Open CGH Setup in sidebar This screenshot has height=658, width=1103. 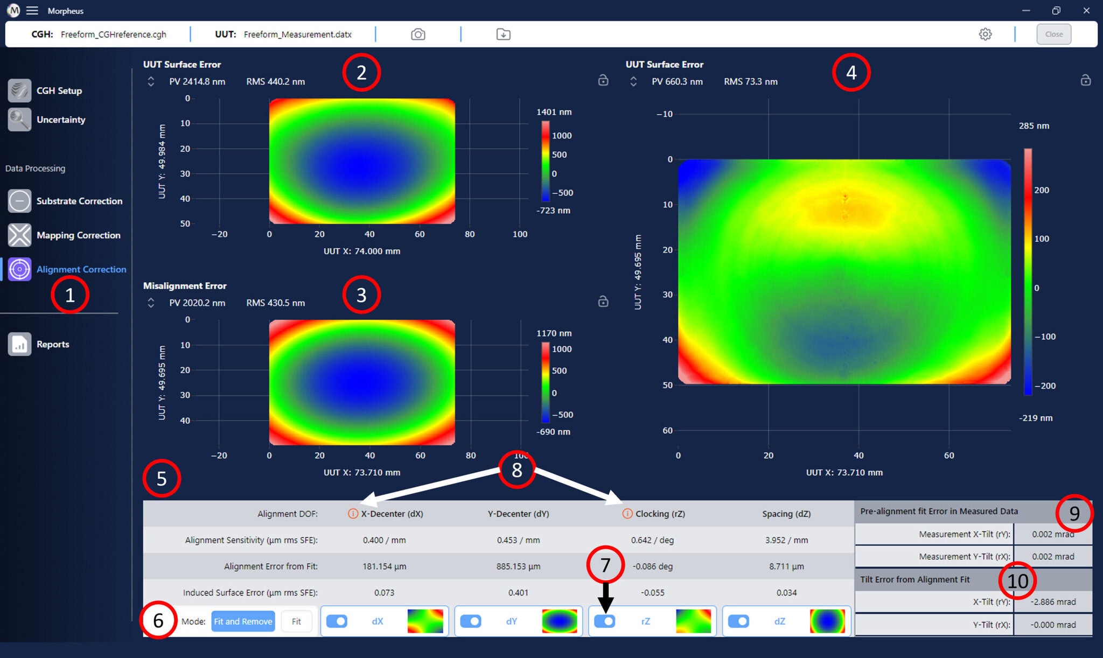(x=58, y=90)
